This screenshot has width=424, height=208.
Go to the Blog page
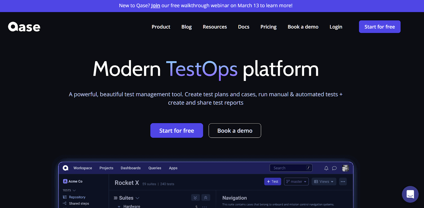point(187,27)
